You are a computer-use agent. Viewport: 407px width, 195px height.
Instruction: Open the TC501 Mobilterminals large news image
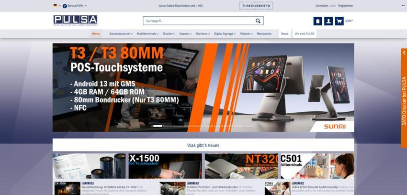tap(317, 166)
